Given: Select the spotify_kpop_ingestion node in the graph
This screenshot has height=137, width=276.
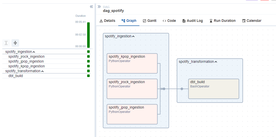Looking at the screenshot, I should pyautogui.click(x=132, y=63).
